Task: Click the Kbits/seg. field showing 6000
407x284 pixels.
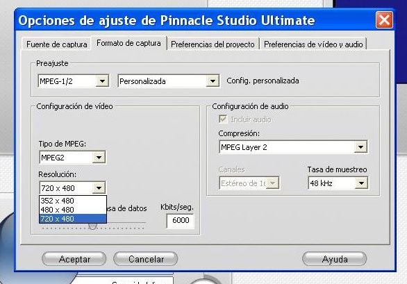Action: [x=181, y=220]
